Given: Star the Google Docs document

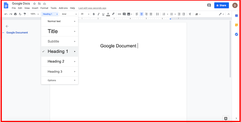Looking at the screenshot, I should [34, 4].
